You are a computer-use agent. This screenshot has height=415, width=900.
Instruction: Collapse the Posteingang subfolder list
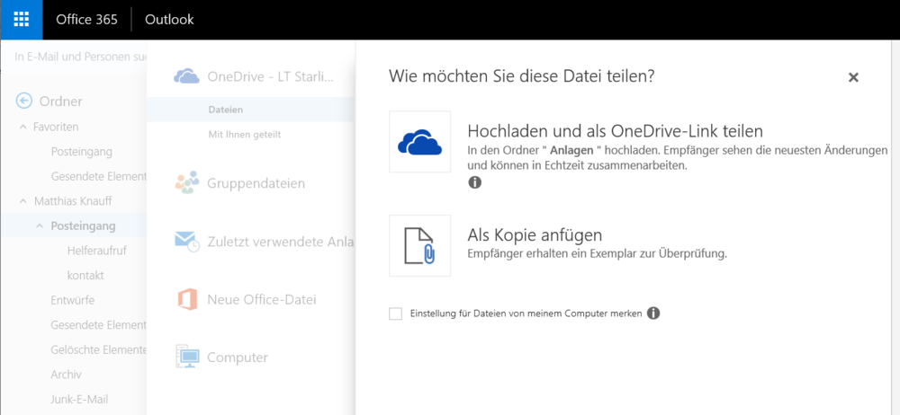tap(40, 225)
